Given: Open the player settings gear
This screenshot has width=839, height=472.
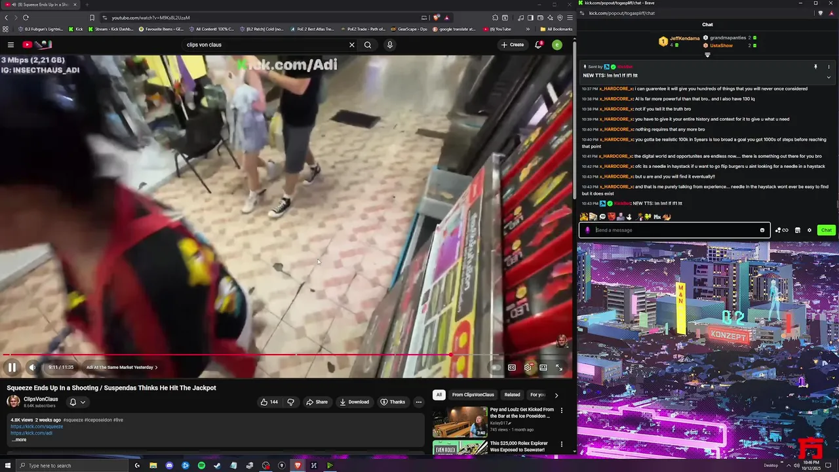Looking at the screenshot, I should click(x=528, y=367).
